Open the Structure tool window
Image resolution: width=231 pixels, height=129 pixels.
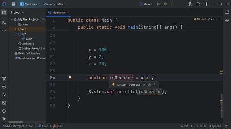pyautogui.click(x=4, y=23)
